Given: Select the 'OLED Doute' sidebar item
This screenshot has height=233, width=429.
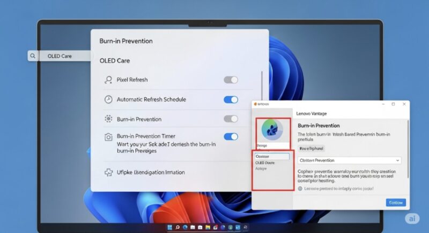Looking at the screenshot, I should pyautogui.click(x=265, y=162).
